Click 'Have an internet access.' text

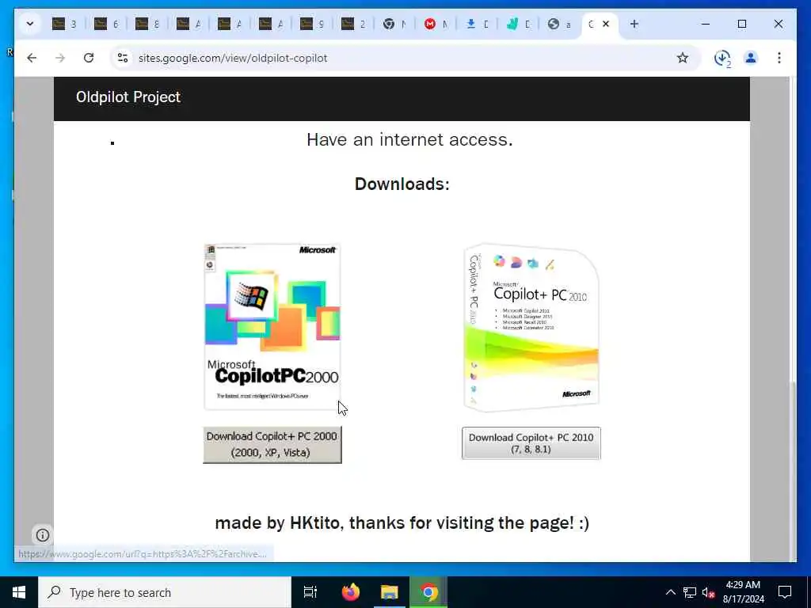point(409,139)
